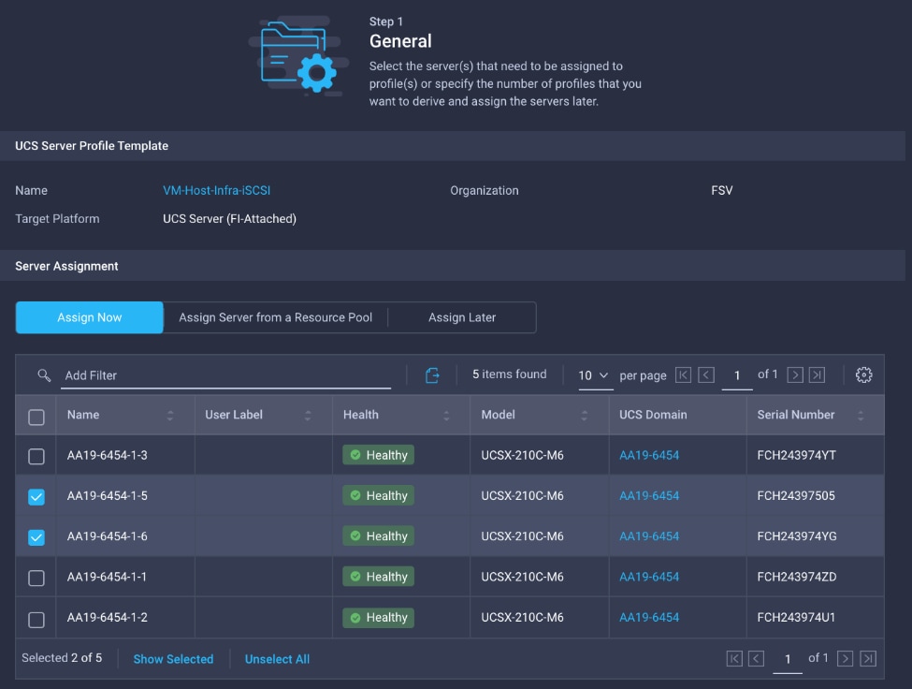Click the 5 items found text
912x689 pixels.
point(510,374)
